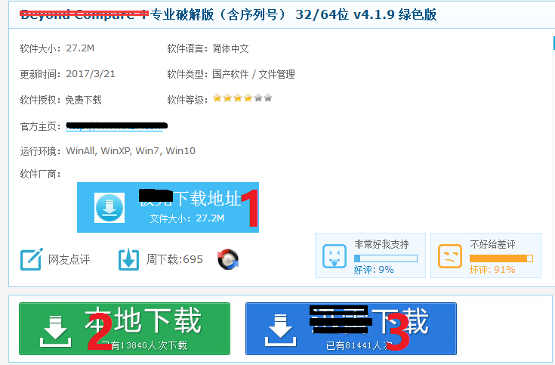Screen dimensions: 555x365
Task: Click the round red-blue share icon
Action: (x=228, y=259)
